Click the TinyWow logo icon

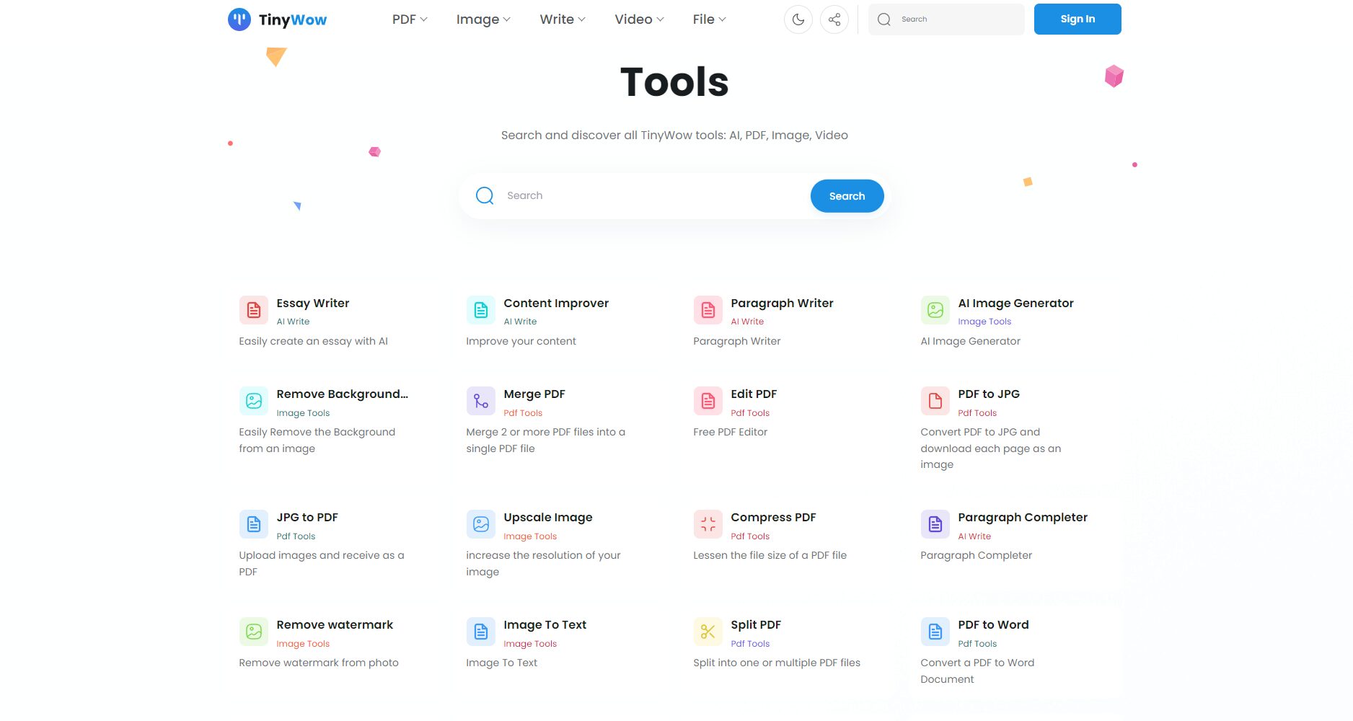(x=239, y=19)
